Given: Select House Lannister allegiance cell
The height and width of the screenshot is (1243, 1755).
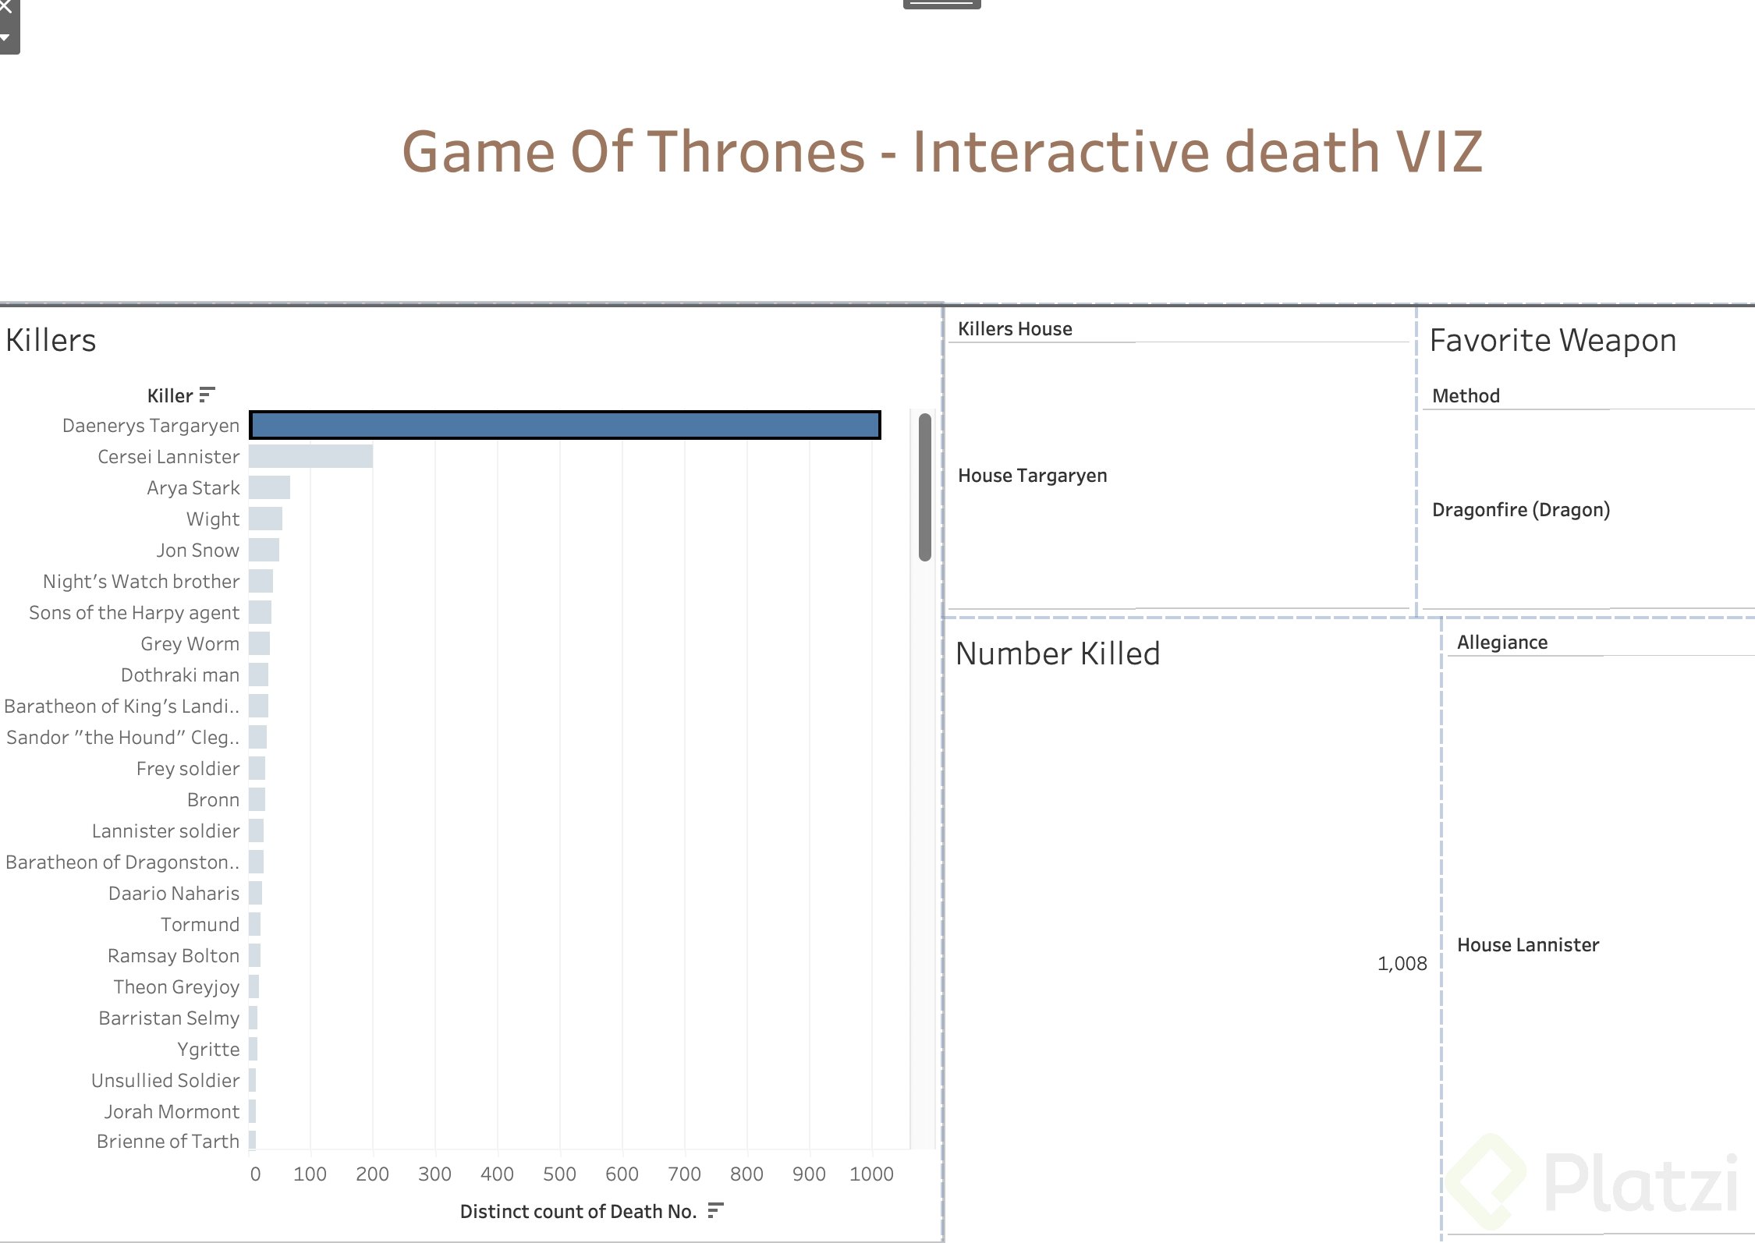Looking at the screenshot, I should tap(1528, 945).
